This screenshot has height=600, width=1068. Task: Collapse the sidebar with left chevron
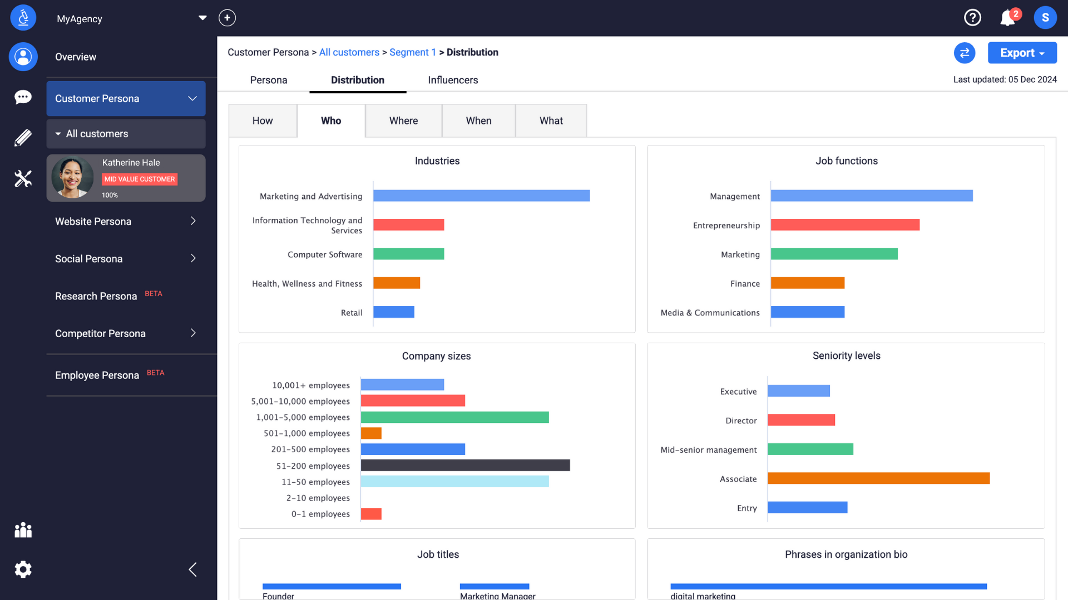pos(192,569)
